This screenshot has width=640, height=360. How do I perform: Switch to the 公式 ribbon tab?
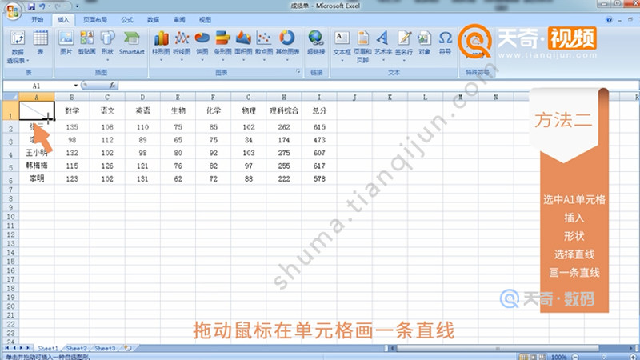127,19
